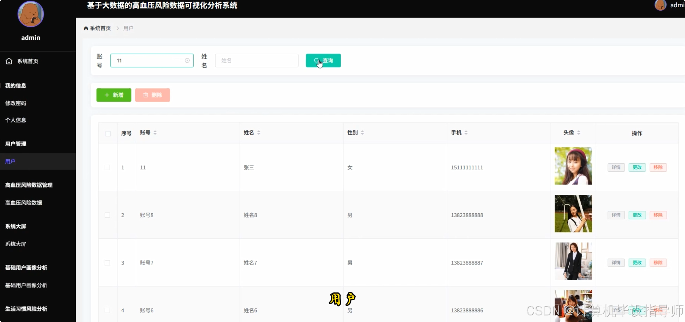
Task: Sort the table by 姓名 column
Action: pos(259,132)
